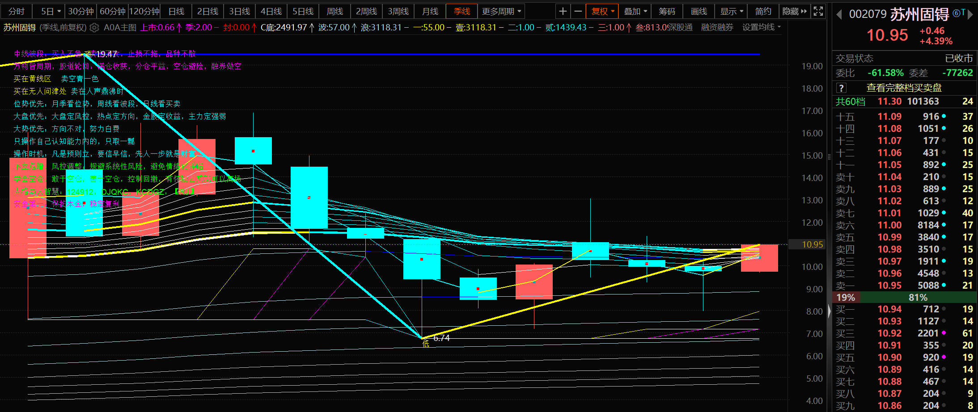Select 30分钟 period tab

pos(81,12)
